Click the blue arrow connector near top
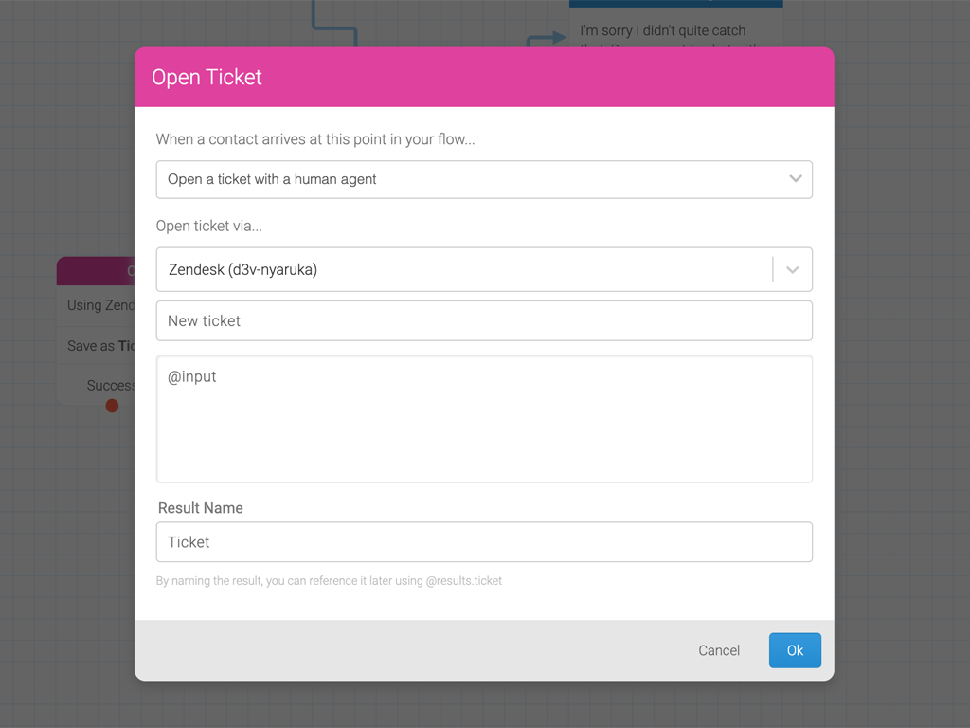The image size is (970, 728). pos(547,38)
